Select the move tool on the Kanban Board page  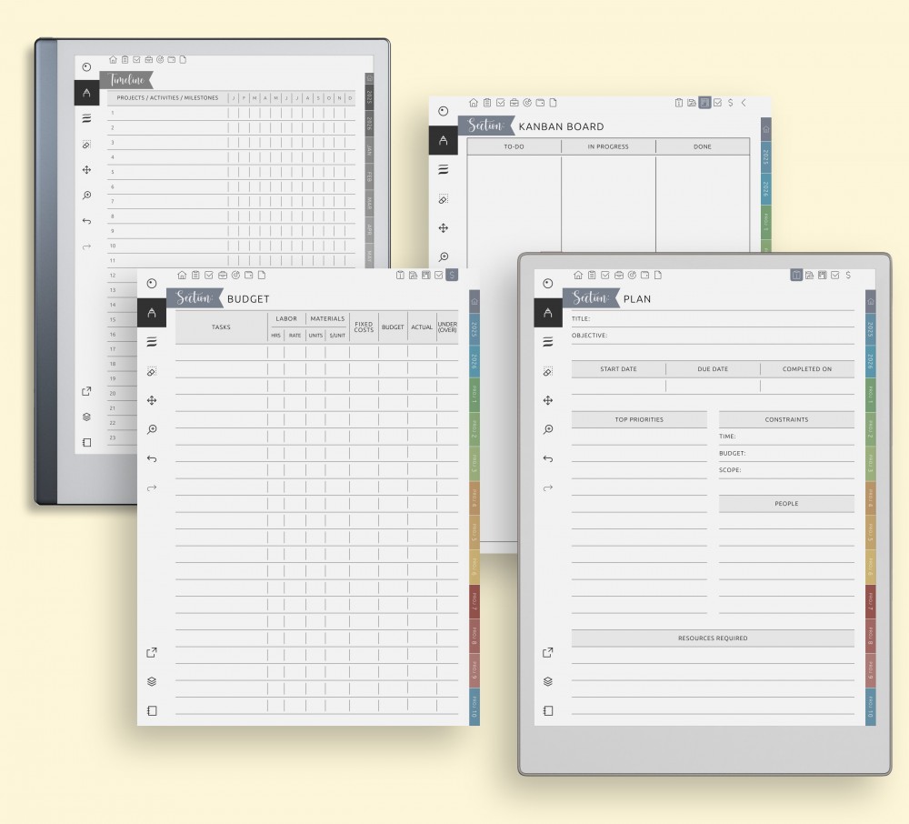pos(444,228)
